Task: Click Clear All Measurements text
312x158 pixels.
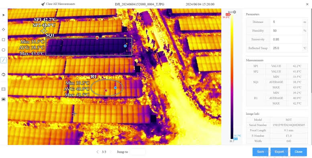Action: (x=61, y=4)
